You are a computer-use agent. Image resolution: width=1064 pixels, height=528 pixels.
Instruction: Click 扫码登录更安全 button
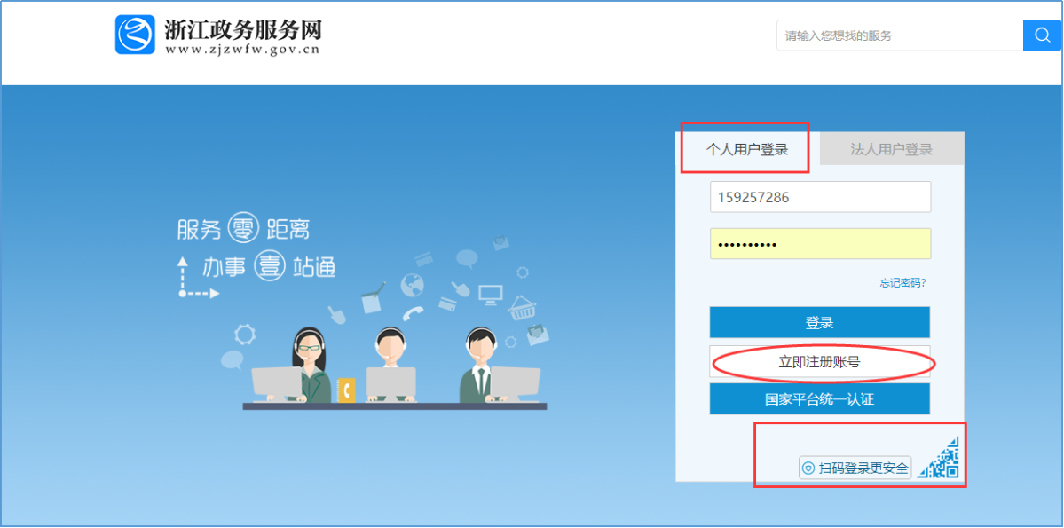tap(855, 468)
